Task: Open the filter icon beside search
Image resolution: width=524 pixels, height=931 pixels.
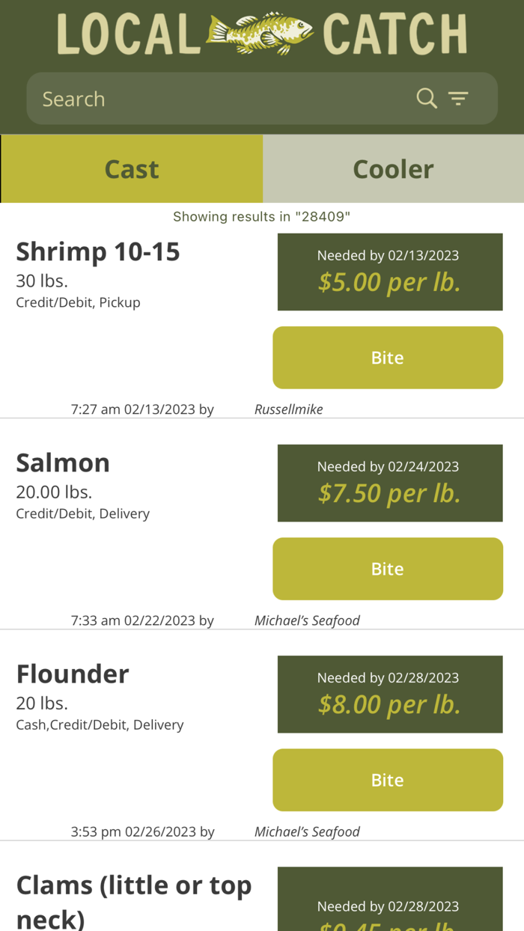Action: coord(459,98)
